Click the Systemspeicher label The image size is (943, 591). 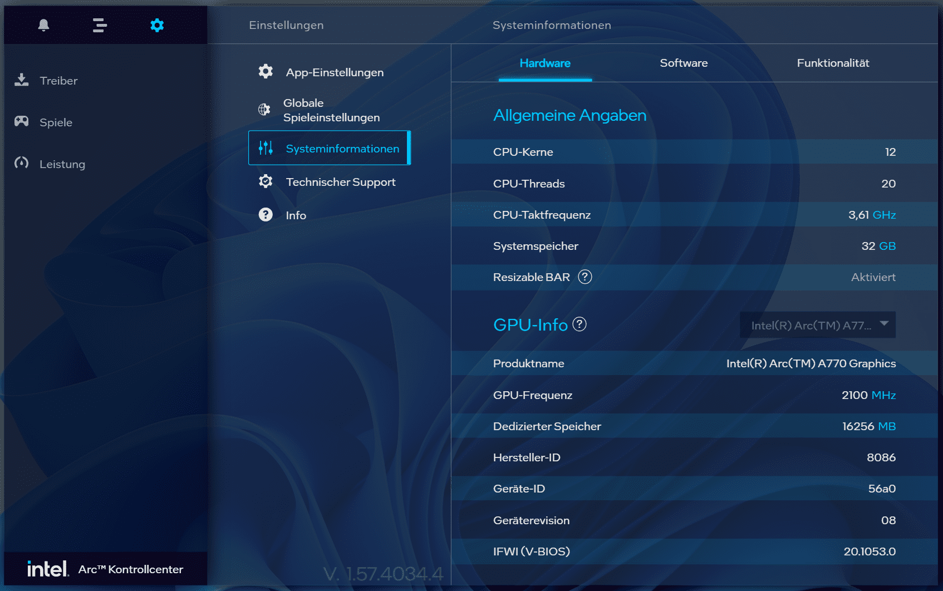tap(536, 247)
